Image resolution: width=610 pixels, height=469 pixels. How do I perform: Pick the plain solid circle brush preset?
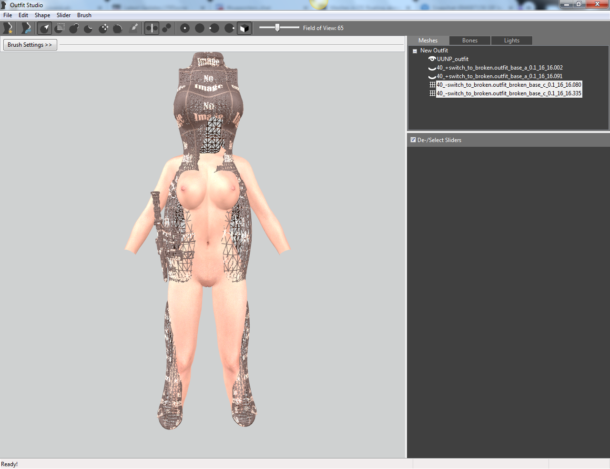200,28
